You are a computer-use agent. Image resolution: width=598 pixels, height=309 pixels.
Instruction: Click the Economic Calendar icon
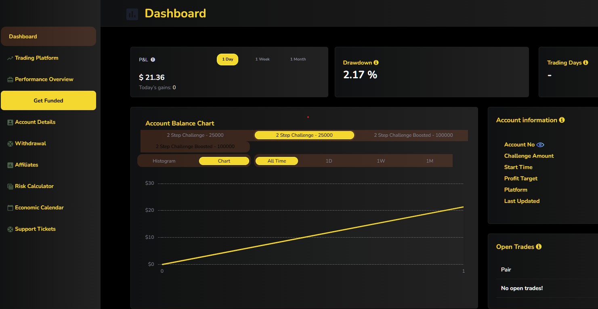pyautogui.click(x=10, y=208)
